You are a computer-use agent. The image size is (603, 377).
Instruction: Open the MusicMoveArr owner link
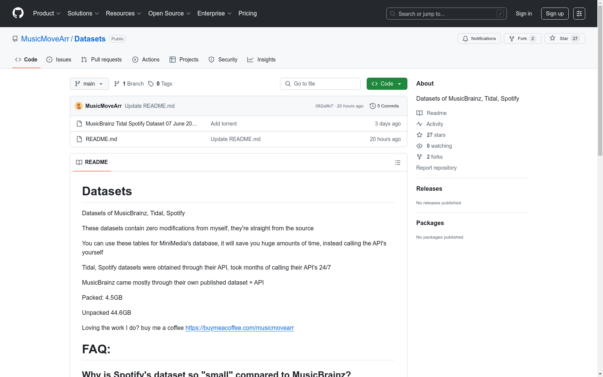click(45, 39)
